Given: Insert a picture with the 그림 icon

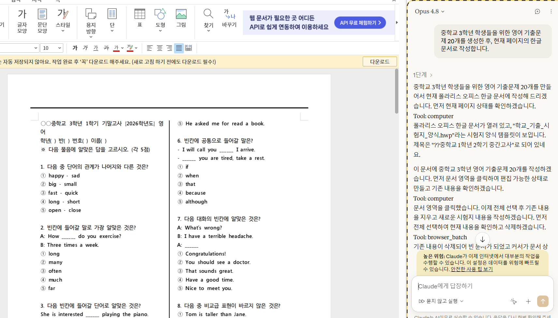Looking at the screenshot, I should tap(181, 18).
